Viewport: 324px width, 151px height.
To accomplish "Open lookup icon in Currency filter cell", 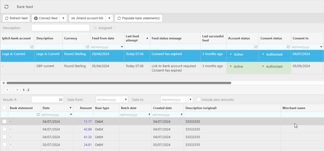I will (88, 47).
